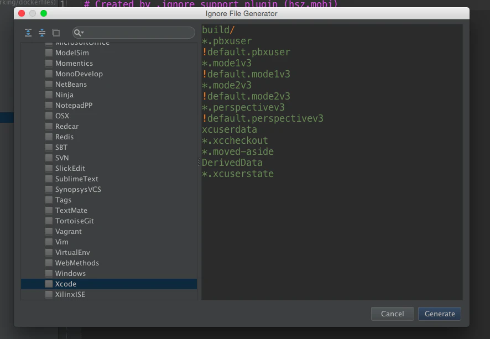Choose the TortoiseGit entry

109,221
